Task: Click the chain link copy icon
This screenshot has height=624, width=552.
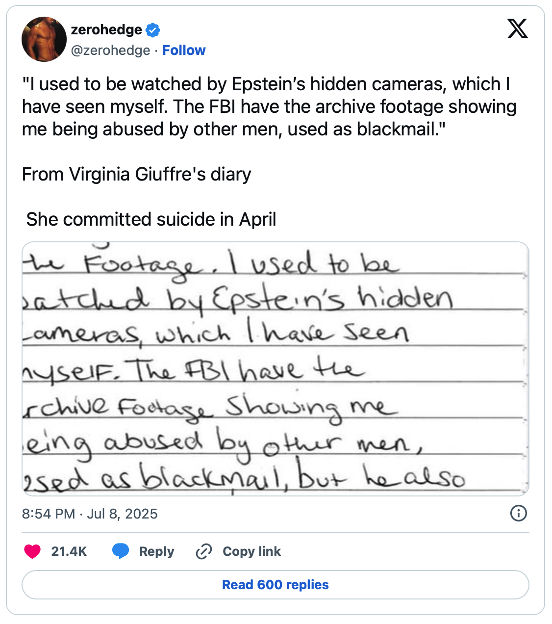Action: [x=203, y=551]
